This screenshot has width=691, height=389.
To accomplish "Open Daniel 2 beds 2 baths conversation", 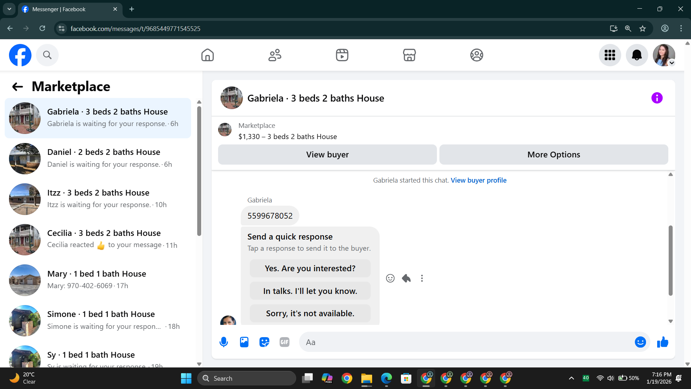I will (x=98, y=158).
